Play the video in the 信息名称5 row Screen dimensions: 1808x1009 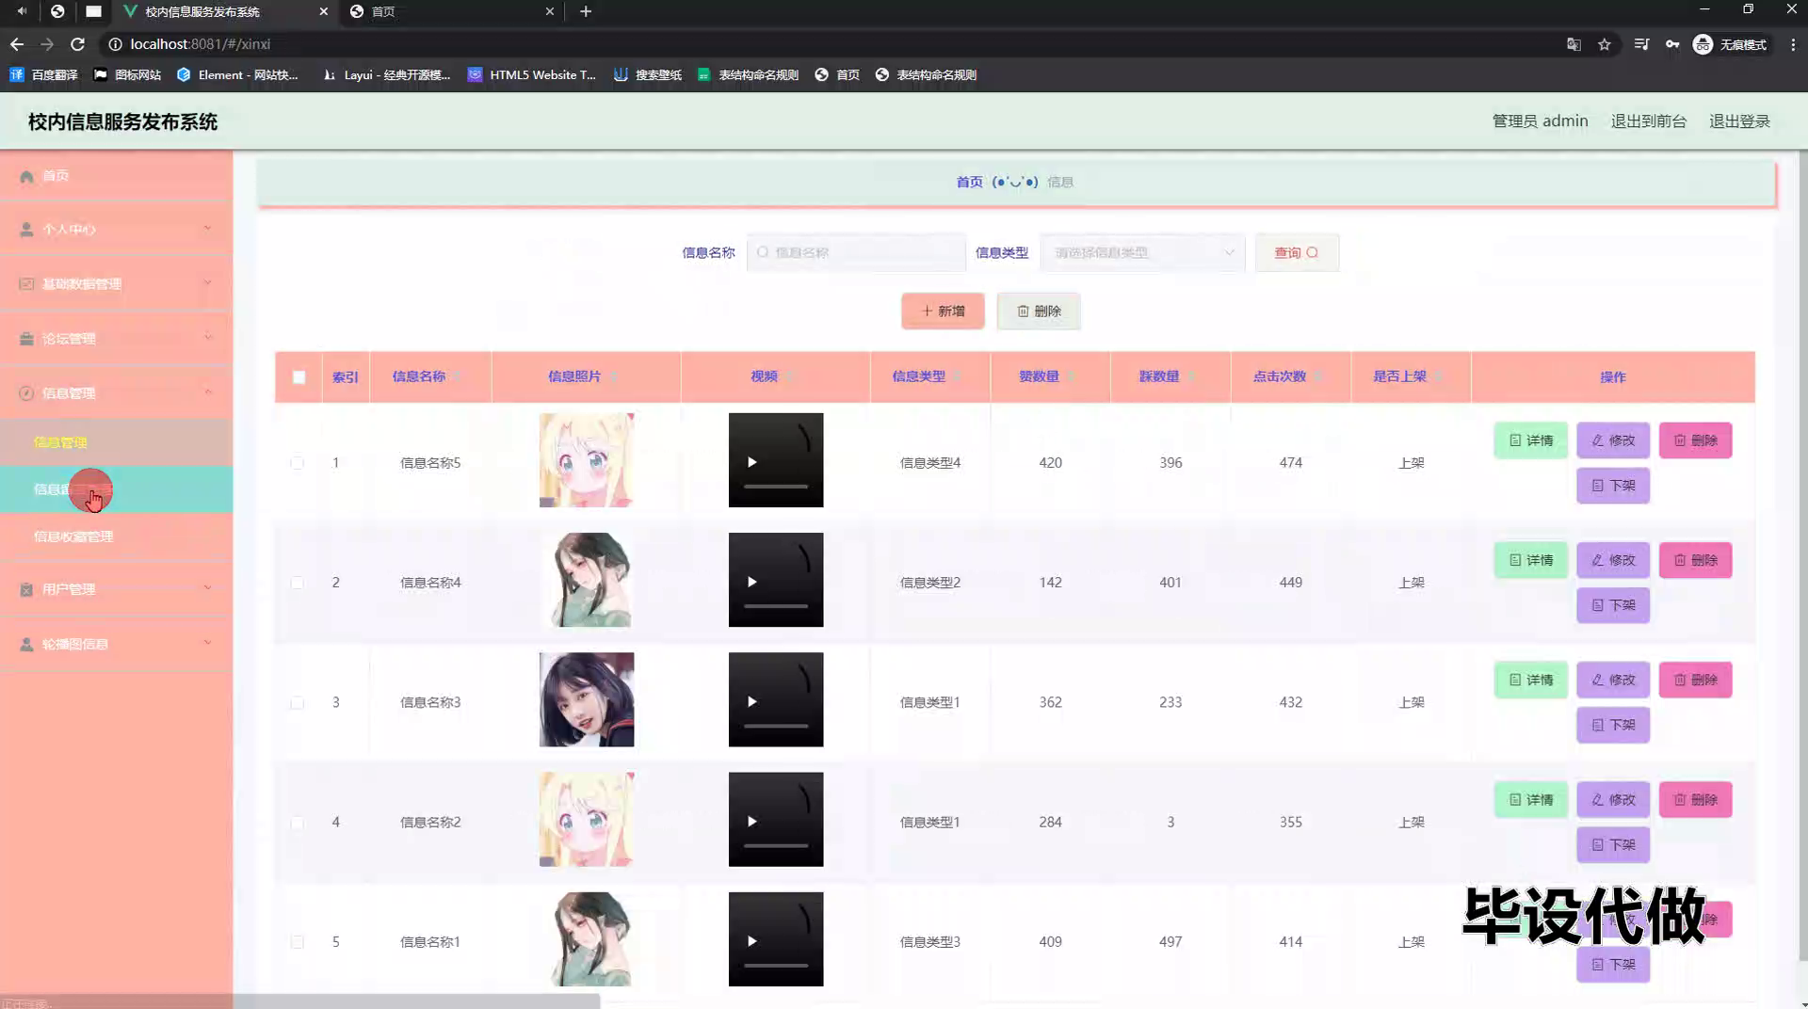(751, 462)
